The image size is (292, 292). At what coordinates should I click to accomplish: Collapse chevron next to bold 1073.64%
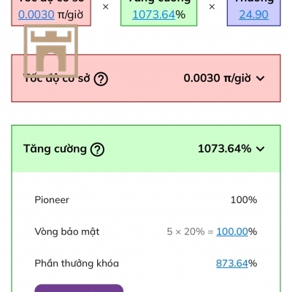click(261, 149)
